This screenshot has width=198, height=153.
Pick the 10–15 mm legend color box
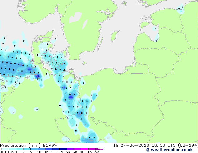tap(41, 149)
